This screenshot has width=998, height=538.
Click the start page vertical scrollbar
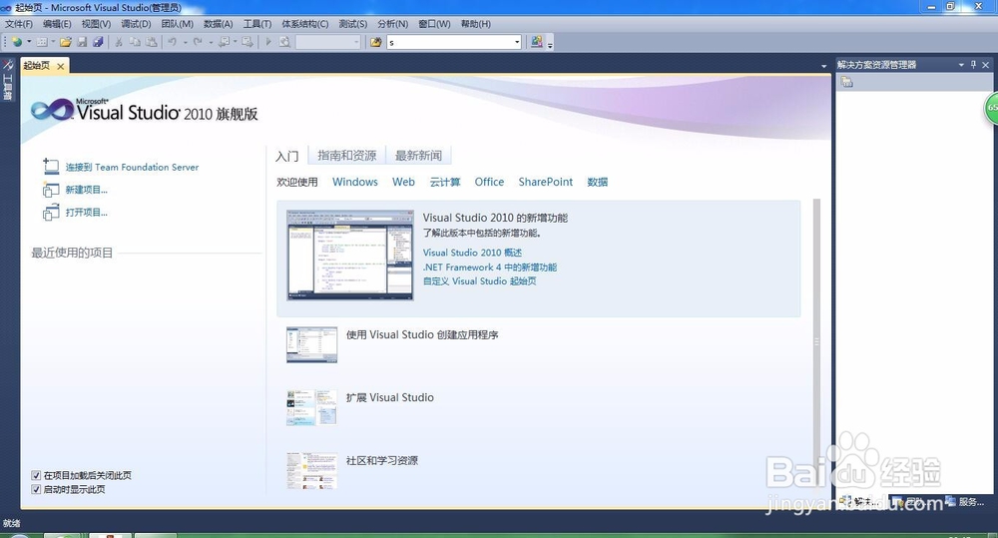coord(816,342)
